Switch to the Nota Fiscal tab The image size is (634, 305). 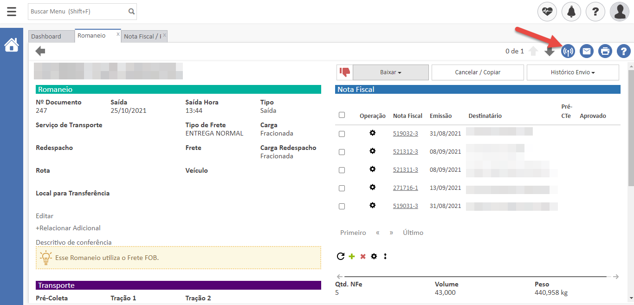click(142, 36)
